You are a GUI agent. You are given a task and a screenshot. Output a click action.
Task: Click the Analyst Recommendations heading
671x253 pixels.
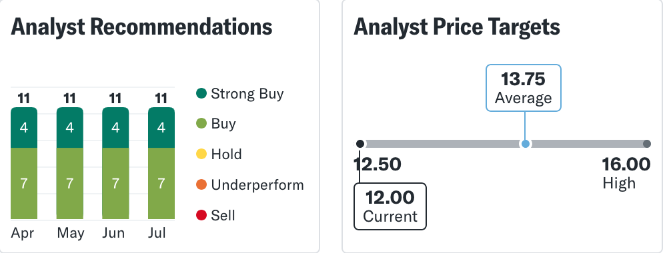point(141,27)
